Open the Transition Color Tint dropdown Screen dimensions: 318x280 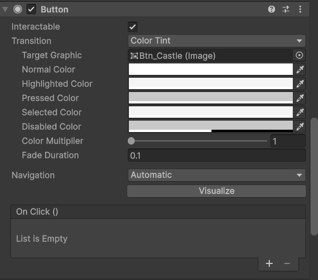(x=217, y=41)
